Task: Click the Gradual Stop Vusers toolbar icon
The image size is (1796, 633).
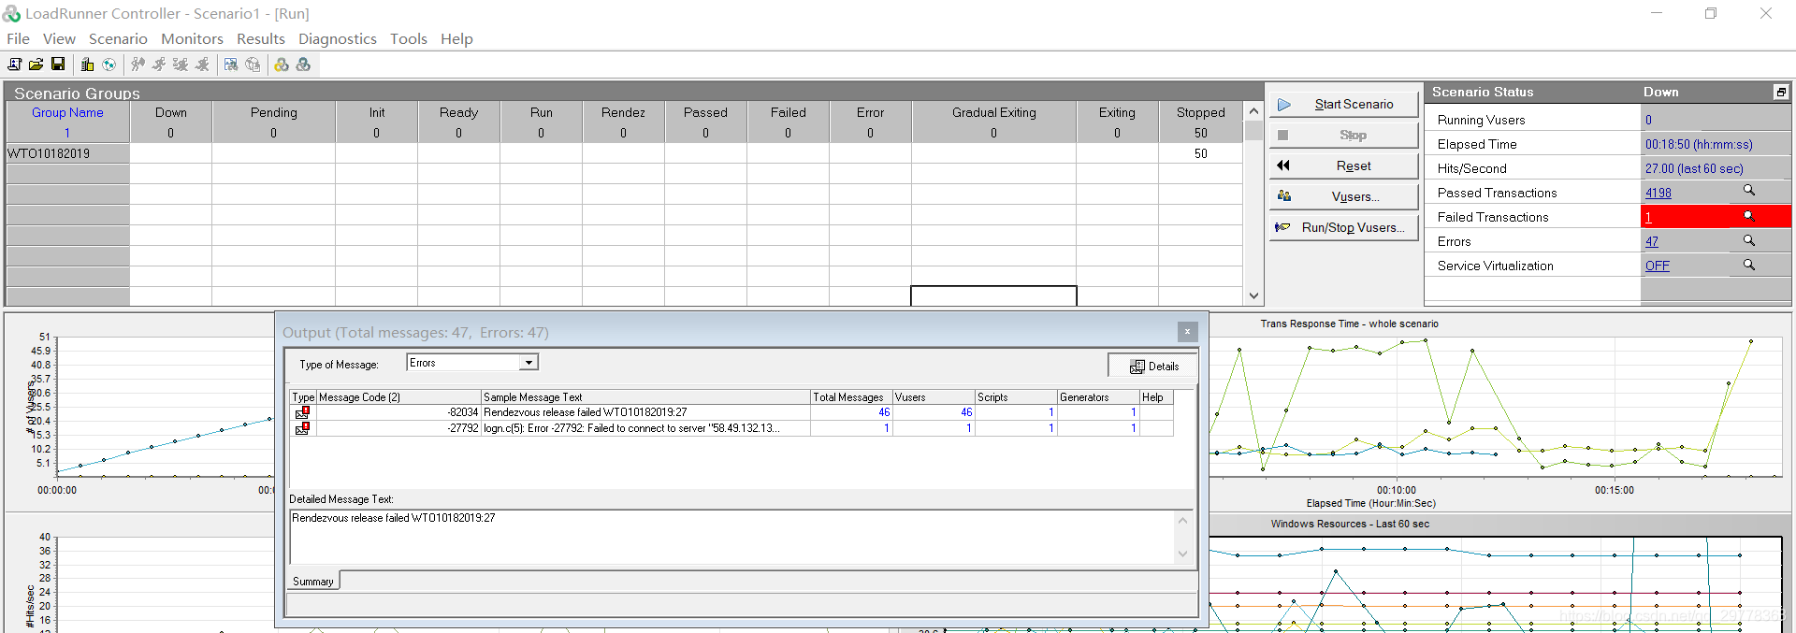Action: [181, 65]
